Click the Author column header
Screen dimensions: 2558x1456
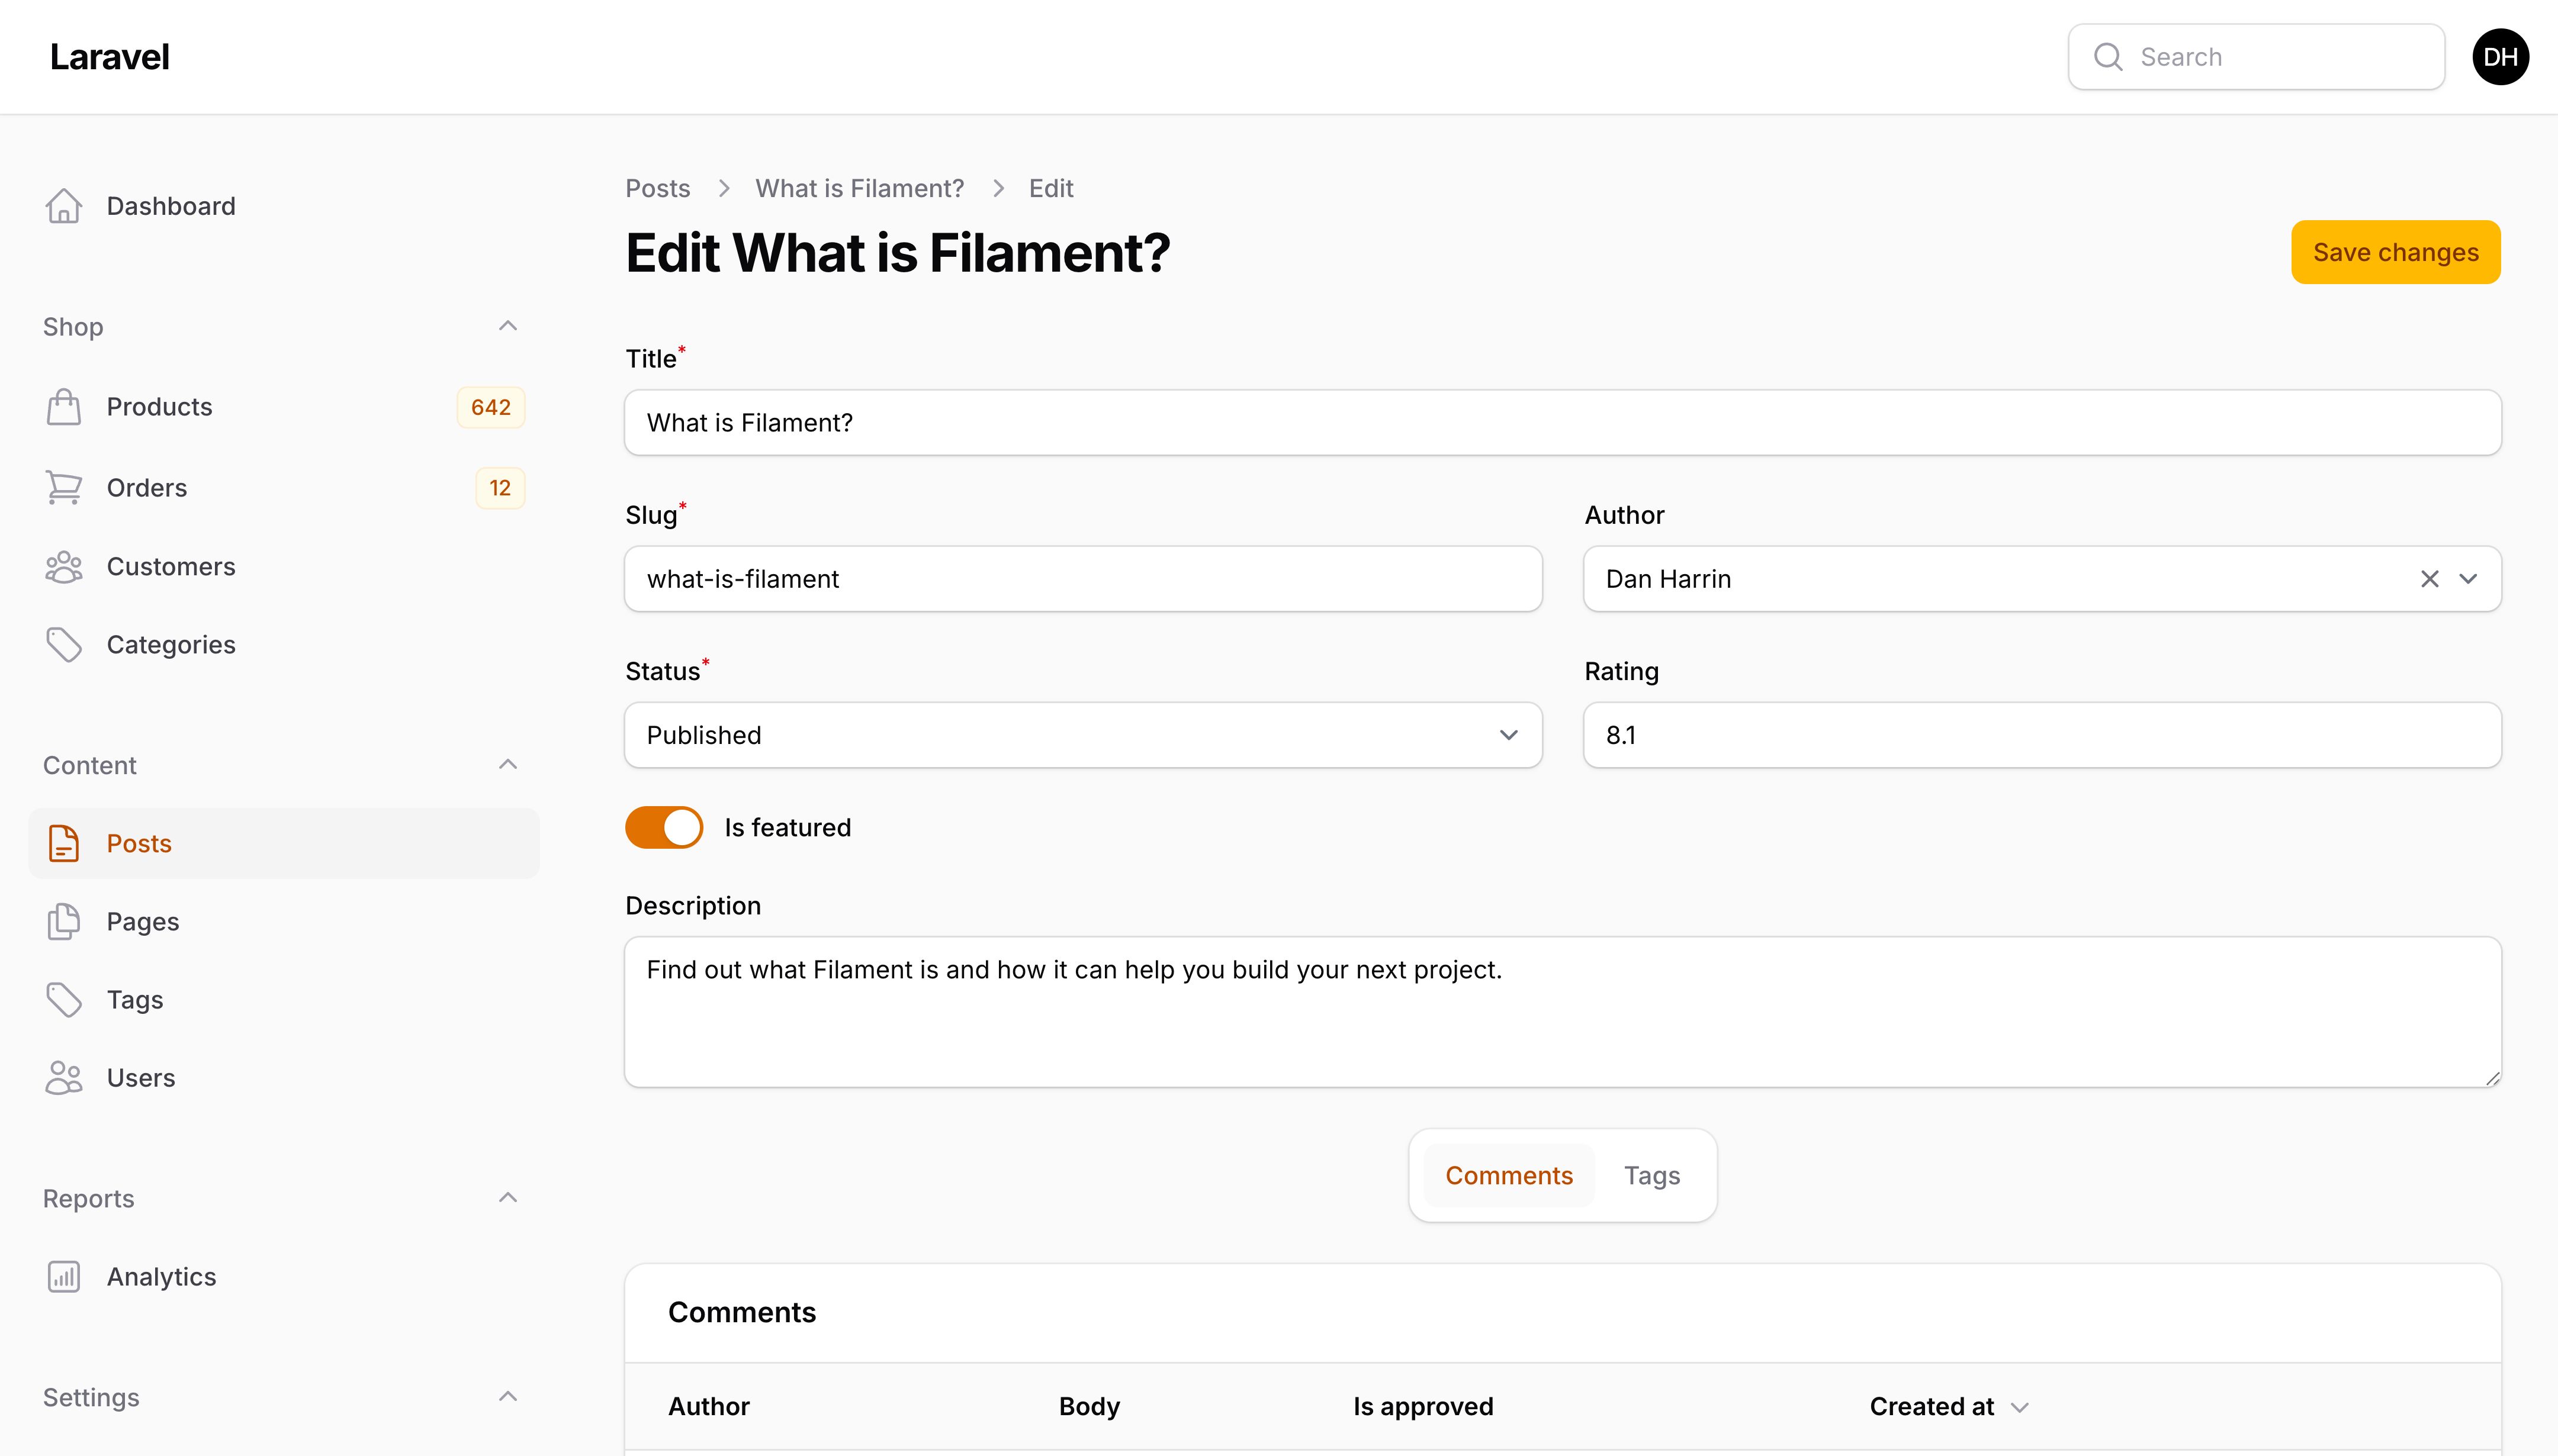pyautogui.click(x=708, y=1407)
